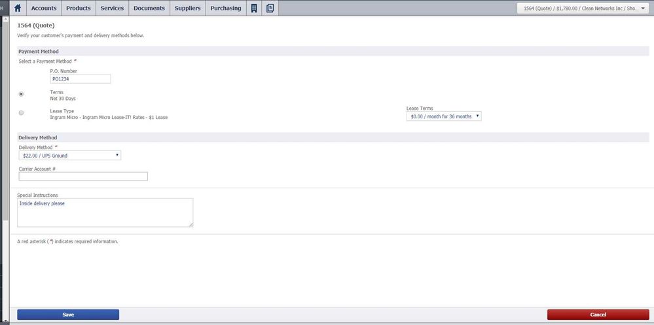Open the Products menu

pyautogui.click(x=79, y=8)
